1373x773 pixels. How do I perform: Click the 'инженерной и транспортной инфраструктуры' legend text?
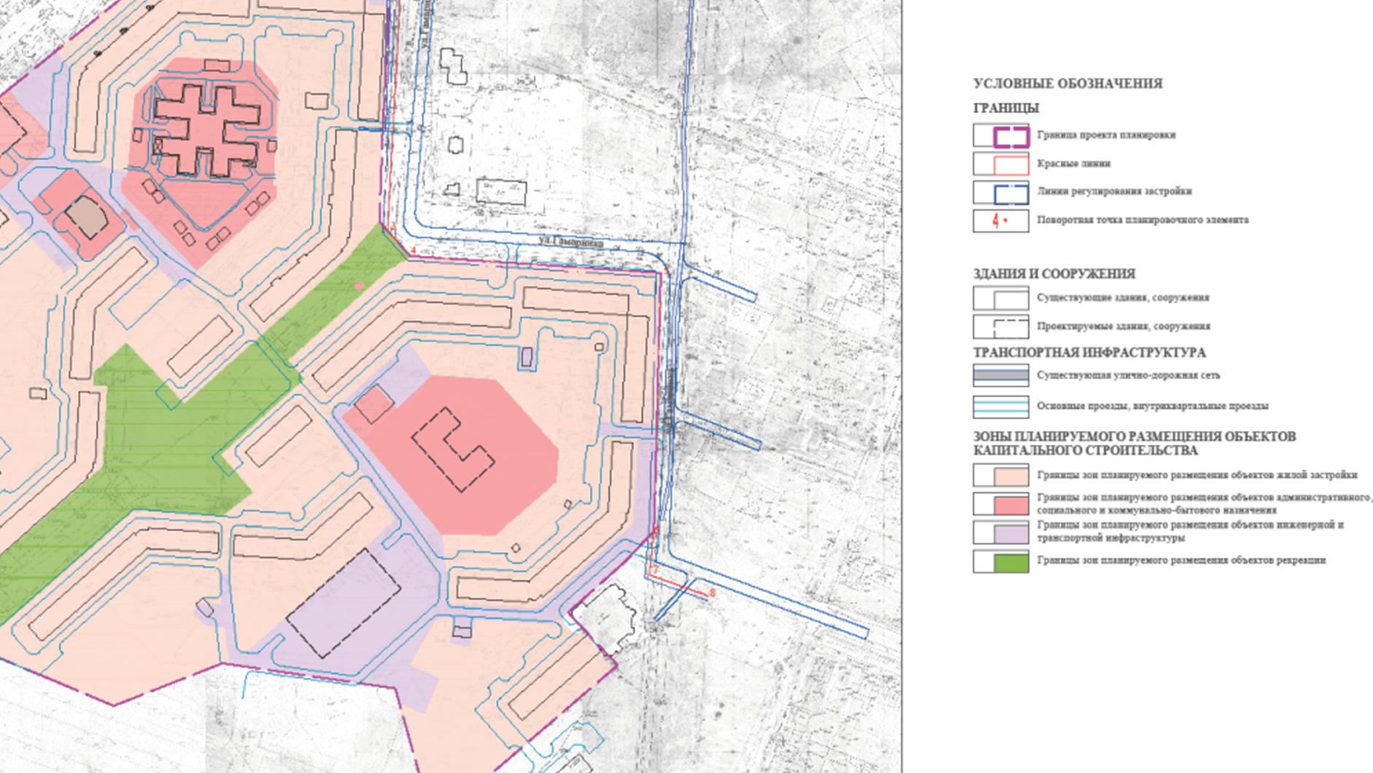coord(1190,532)
